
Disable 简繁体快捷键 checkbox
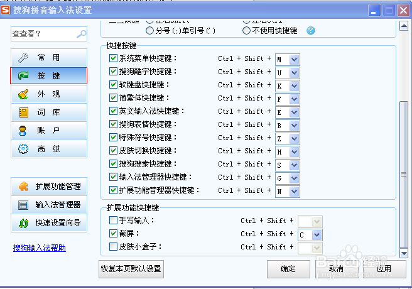113,98
